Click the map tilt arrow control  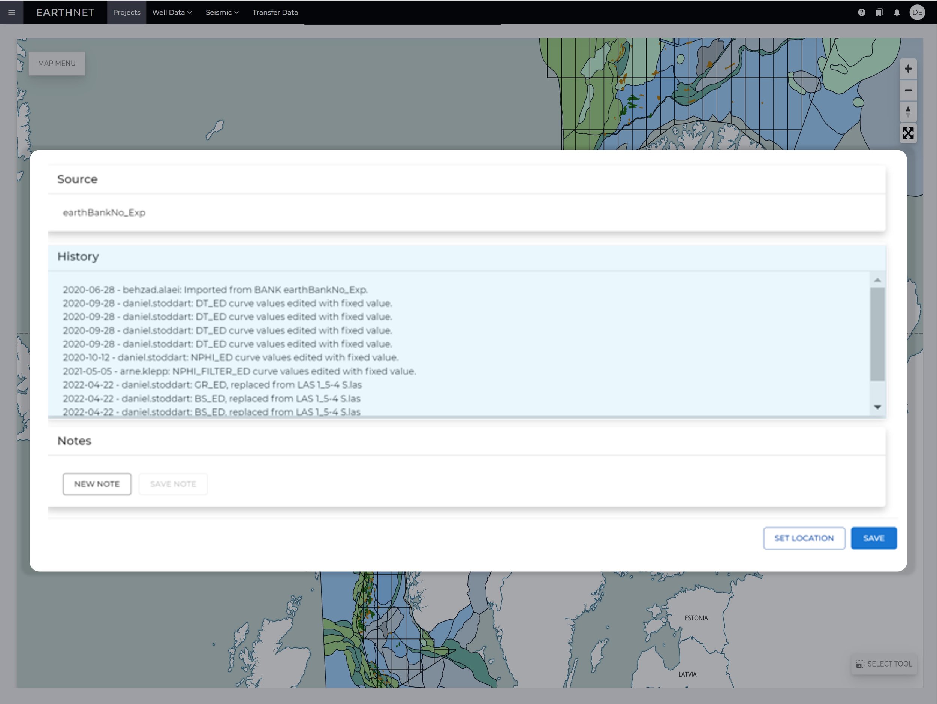click(x=908, y=111)
